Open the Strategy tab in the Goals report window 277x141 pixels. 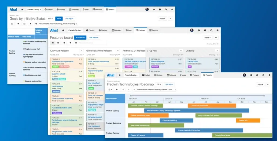point(61,9)
